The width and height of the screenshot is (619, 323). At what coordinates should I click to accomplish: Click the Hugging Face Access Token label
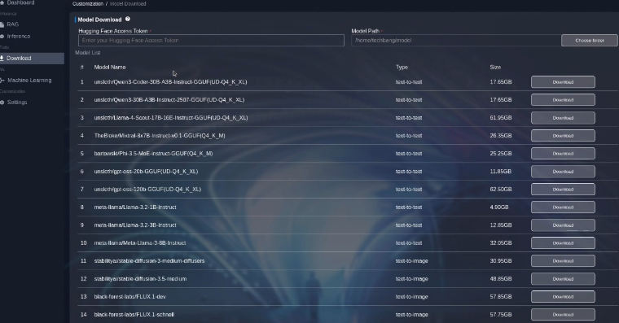(113, 31)
